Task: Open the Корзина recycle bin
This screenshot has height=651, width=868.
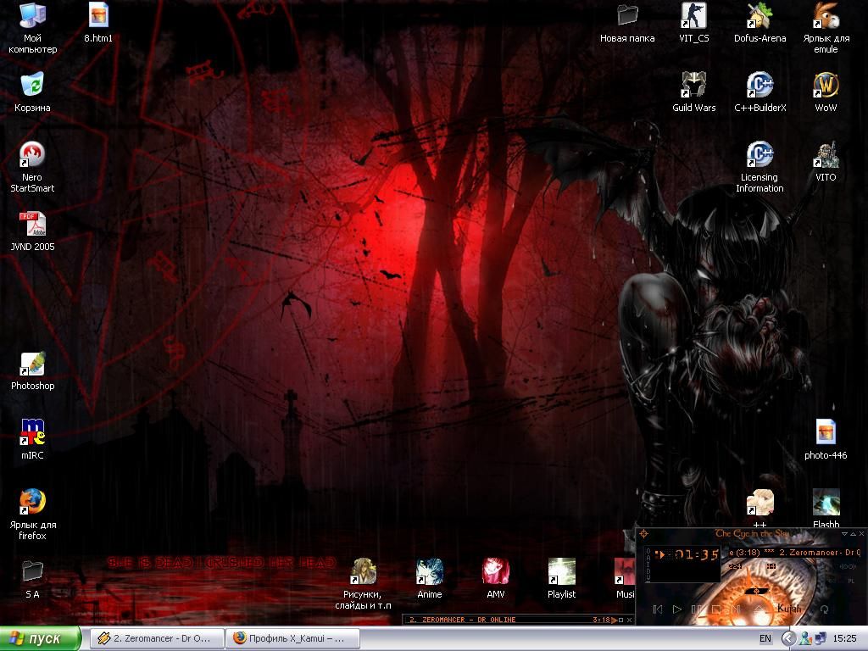Action: [x=32, y=92]
